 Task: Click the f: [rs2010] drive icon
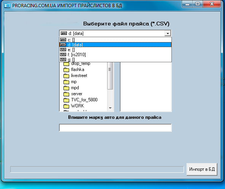pos(63,54)
